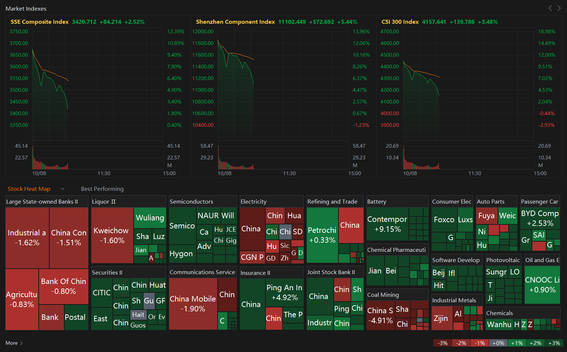
Task: Open Battery sector header
Action: tap(397, 202)
